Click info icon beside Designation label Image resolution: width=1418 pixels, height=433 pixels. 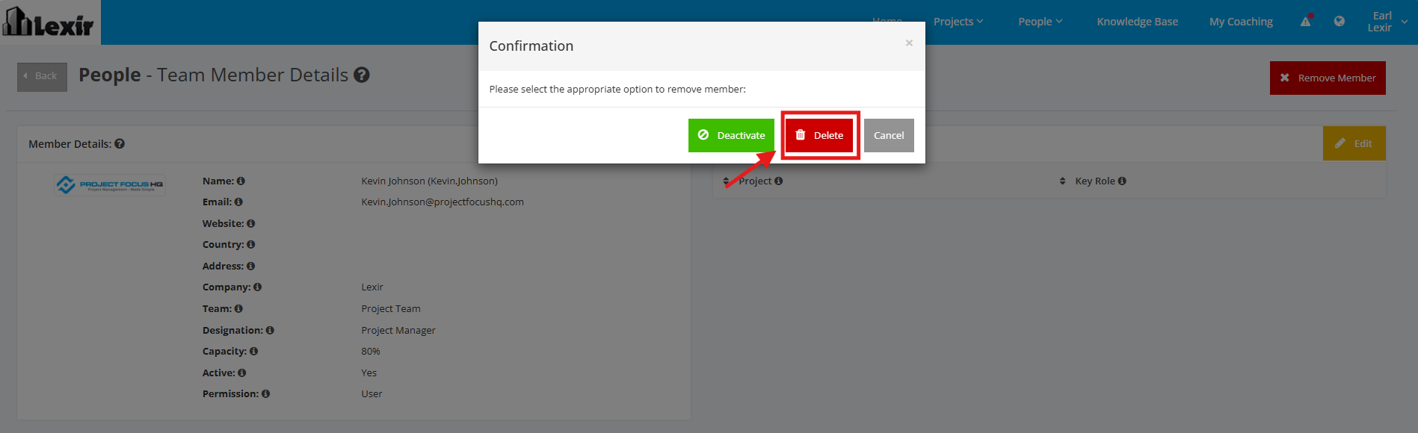pos(270,331)
